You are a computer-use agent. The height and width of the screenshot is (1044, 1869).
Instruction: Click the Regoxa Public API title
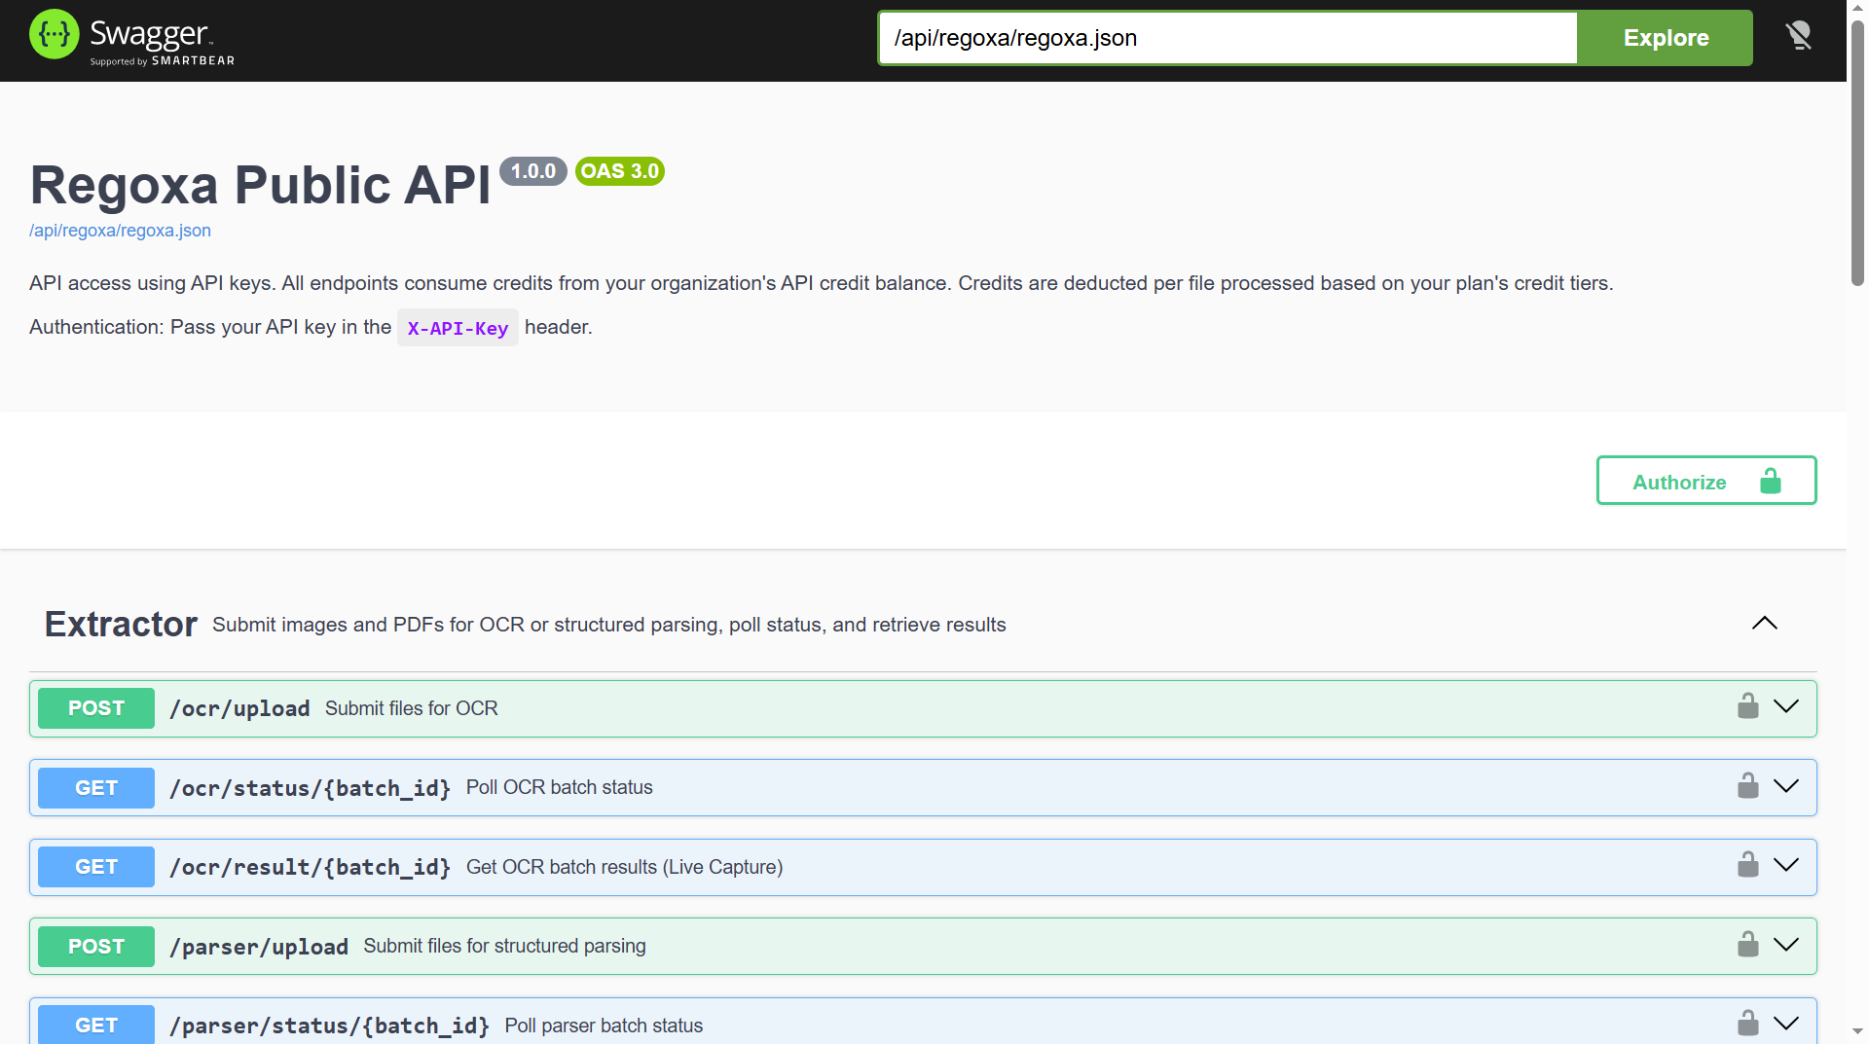[261, 185]
